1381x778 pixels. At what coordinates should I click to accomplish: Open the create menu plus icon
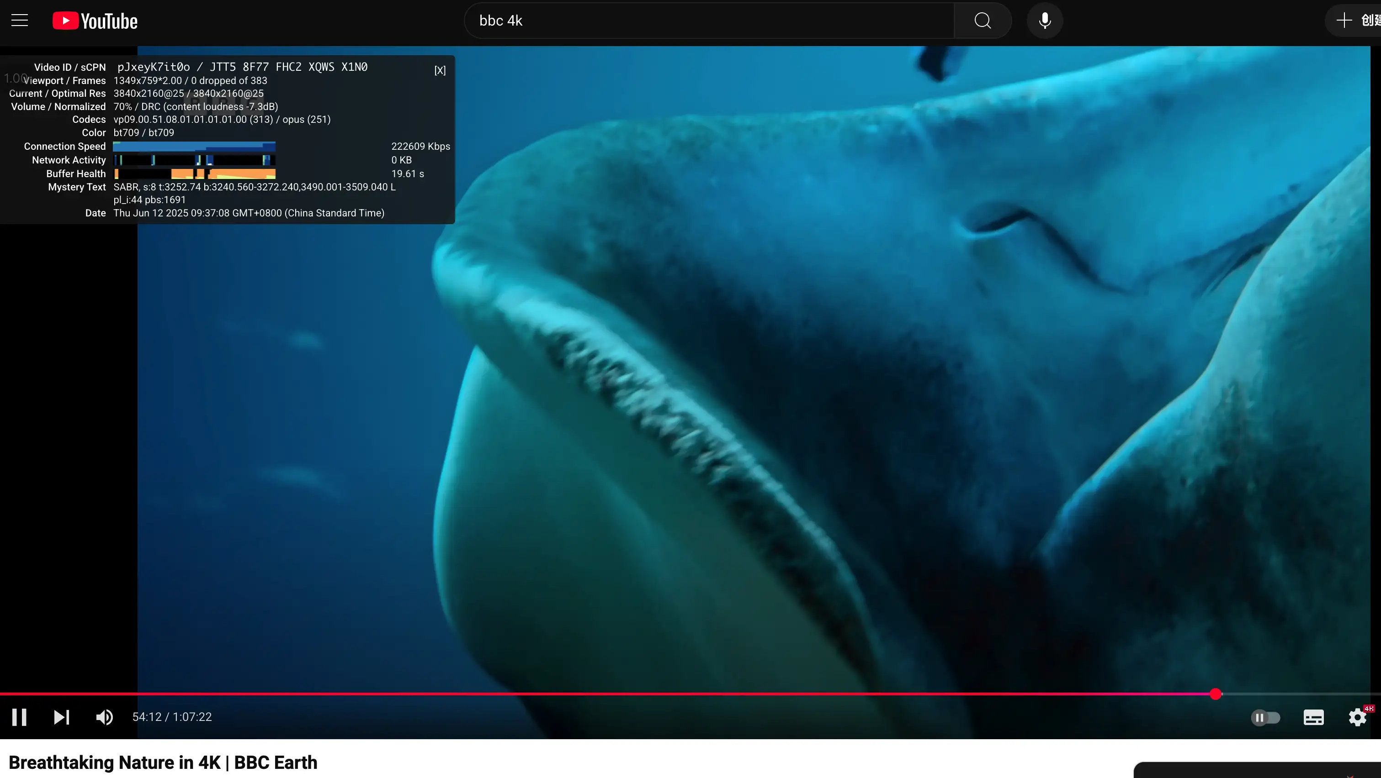[1344, 20]
